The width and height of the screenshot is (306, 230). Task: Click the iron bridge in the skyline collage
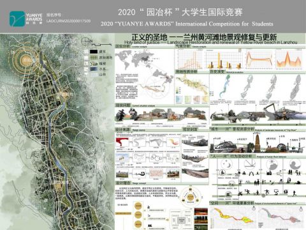coord(226,146)
